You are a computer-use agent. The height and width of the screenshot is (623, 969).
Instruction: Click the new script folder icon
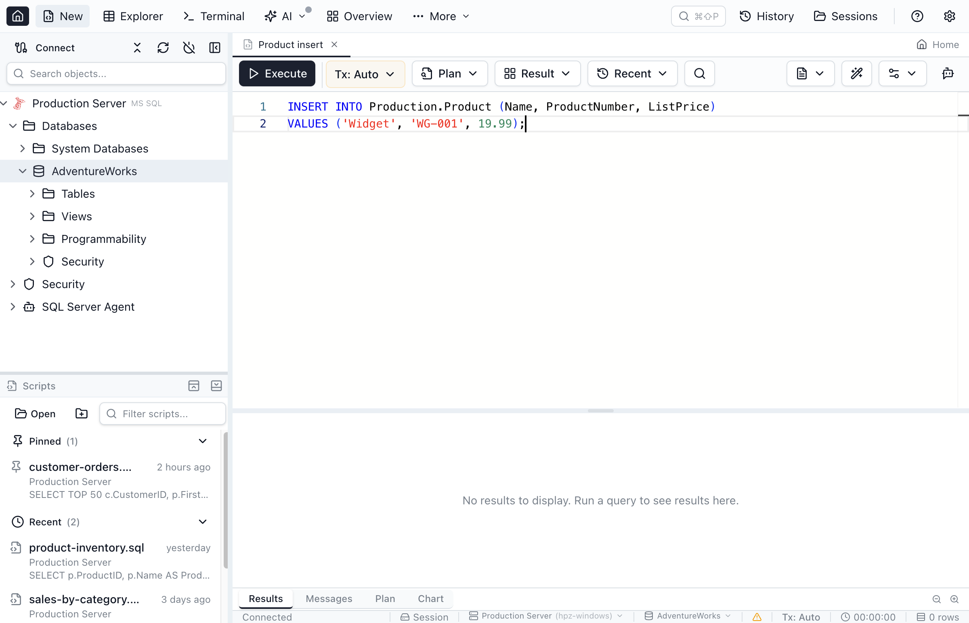pos(82,414)
